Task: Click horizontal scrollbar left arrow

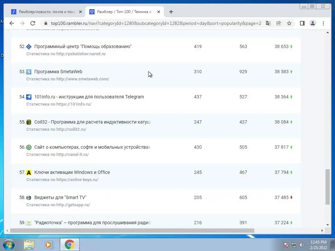Action: point(7,230)
